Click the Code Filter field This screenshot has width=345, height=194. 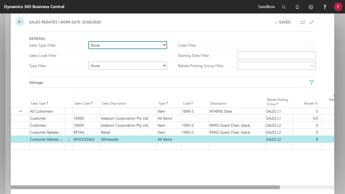pos(276,45)
